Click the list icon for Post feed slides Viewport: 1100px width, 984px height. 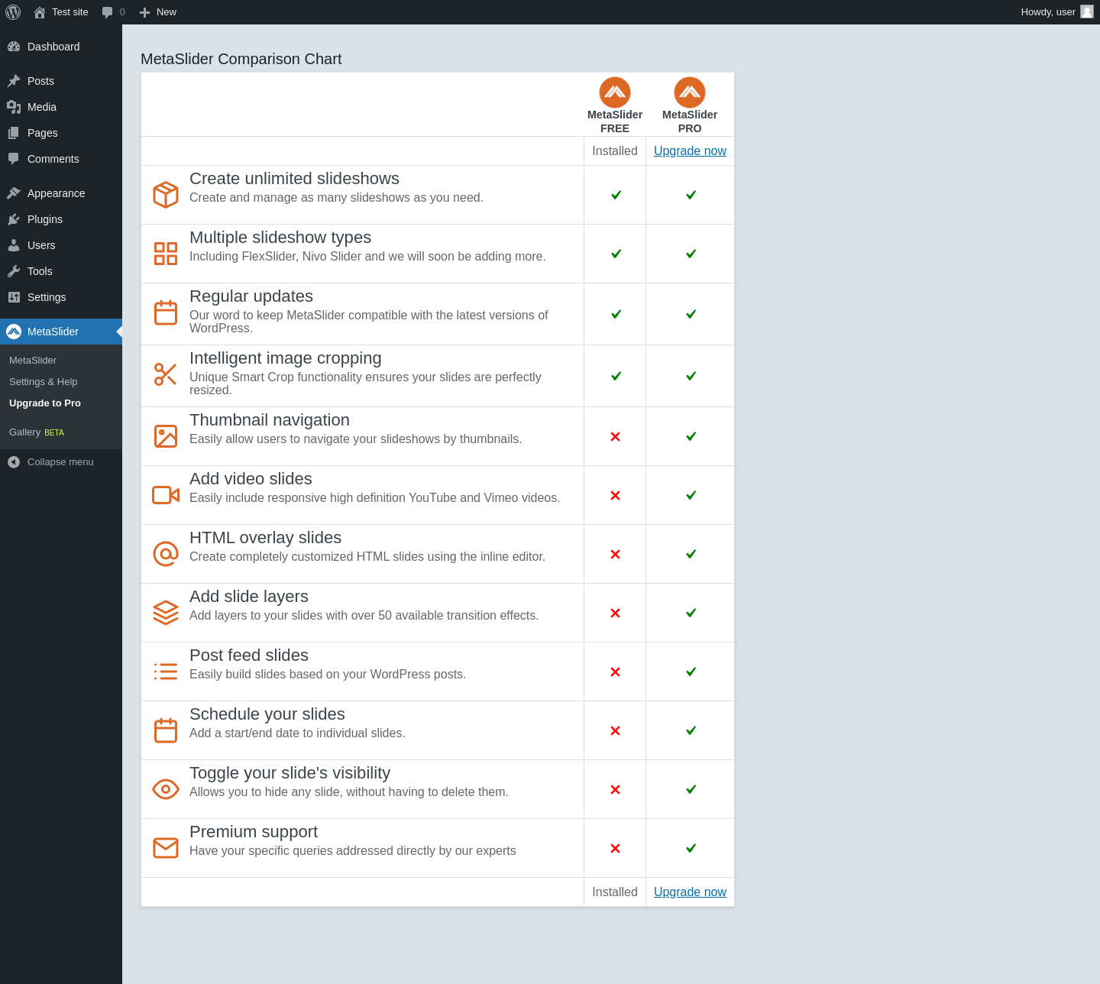(166, 672)
